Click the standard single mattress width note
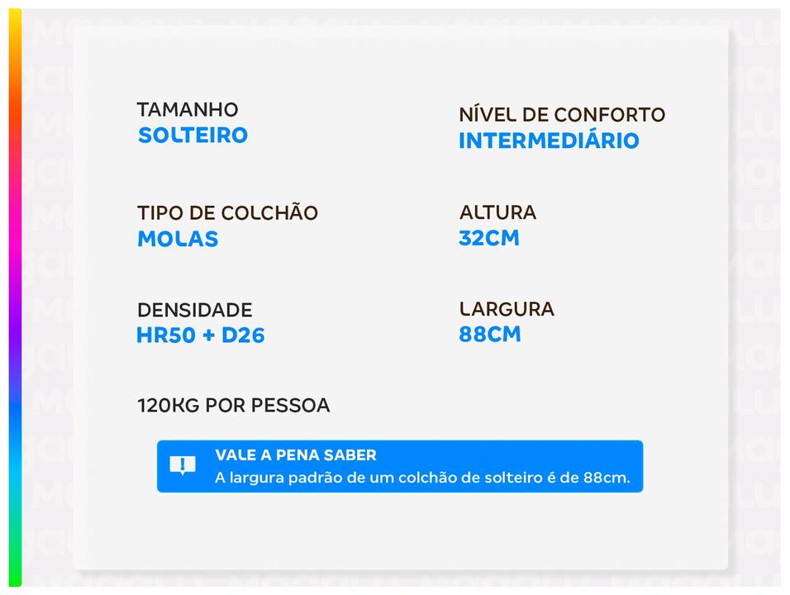790x595 pixels. pos(422,478)
